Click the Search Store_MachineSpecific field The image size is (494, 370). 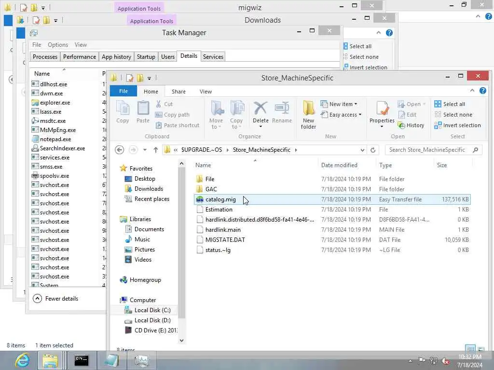[434, 150]
